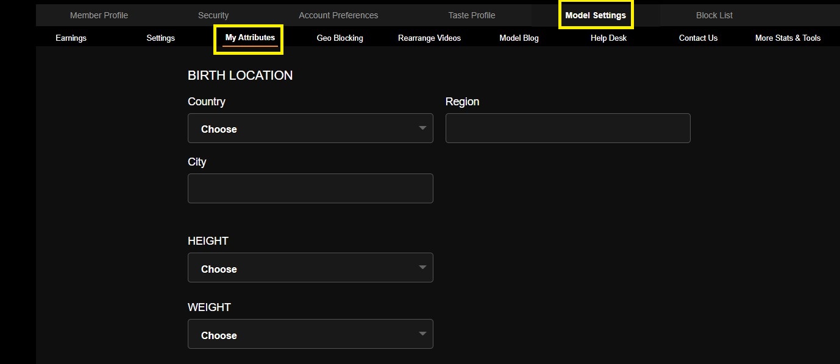Expand the Country dropdown
The height and width of the screenshot is (364, 840).
coord(310,128)
